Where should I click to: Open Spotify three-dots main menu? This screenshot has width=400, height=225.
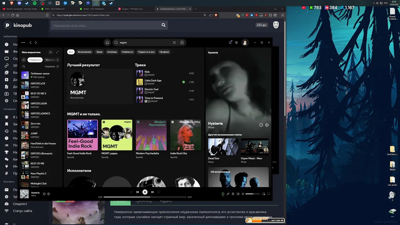pos(23,42)
